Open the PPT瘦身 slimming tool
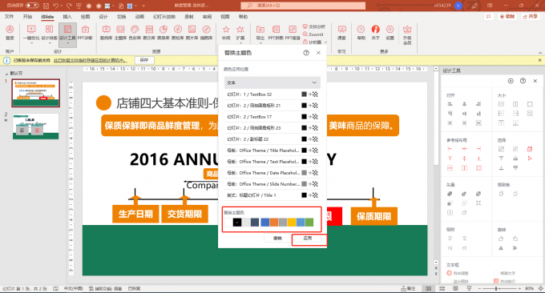545x293 pixels. [293, 33]
